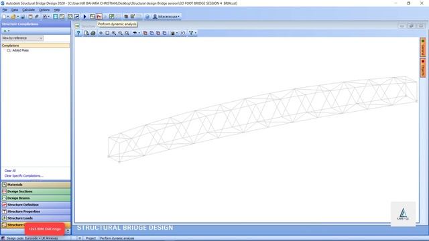This screenshot has width=429, height=241.
Task: Open the Design Sections navigation pane
Action: pos(36,191)
